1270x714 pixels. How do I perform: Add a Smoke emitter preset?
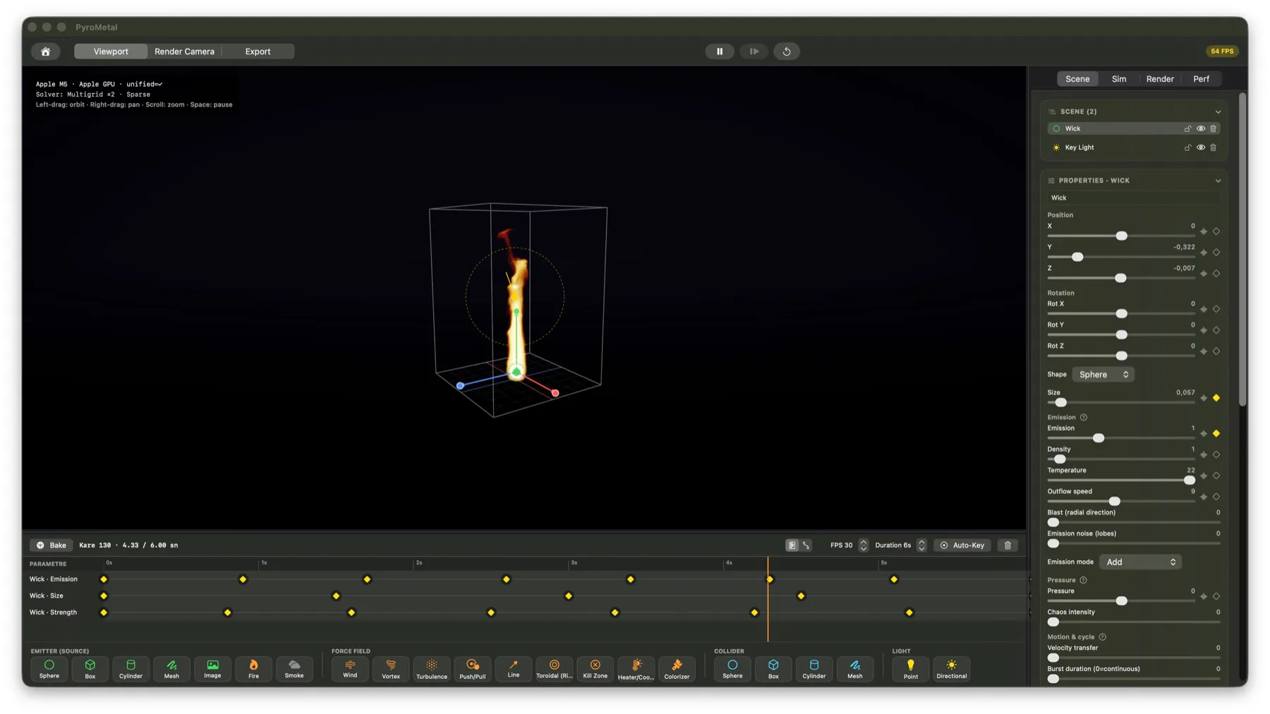294,669
